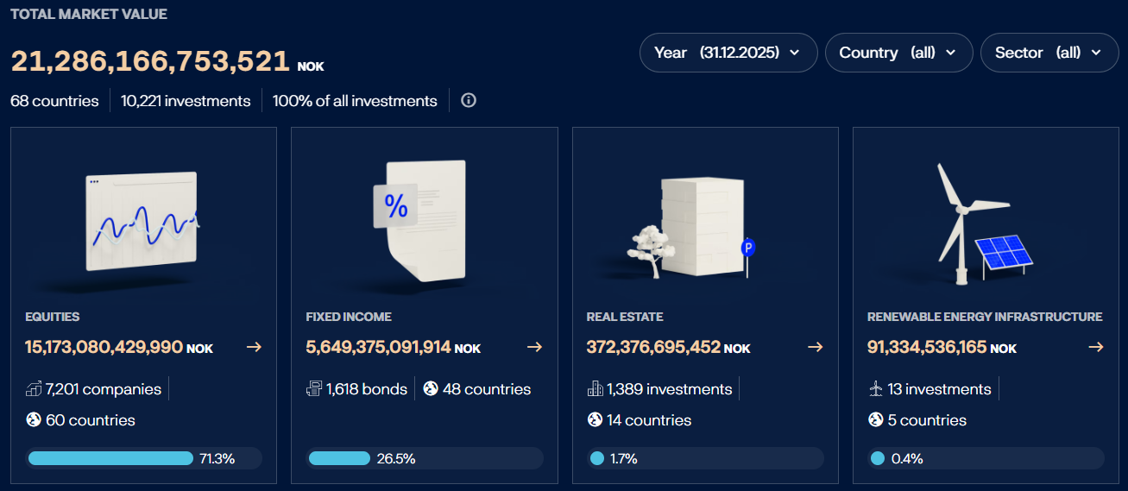
Task: Open the Sector (all) dropdown
Action: pos(1049,53)
